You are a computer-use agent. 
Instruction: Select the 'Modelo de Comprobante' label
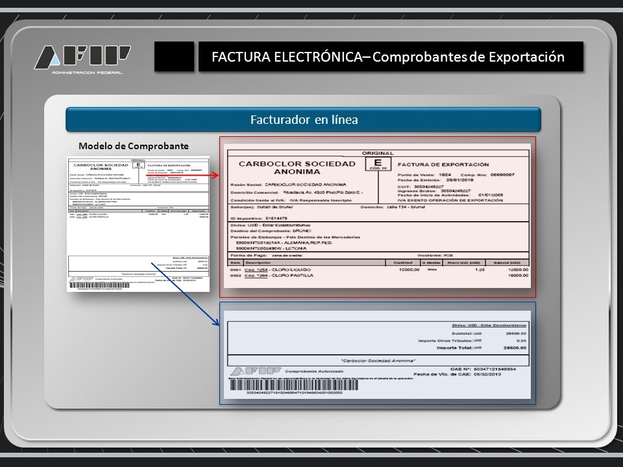134,146
